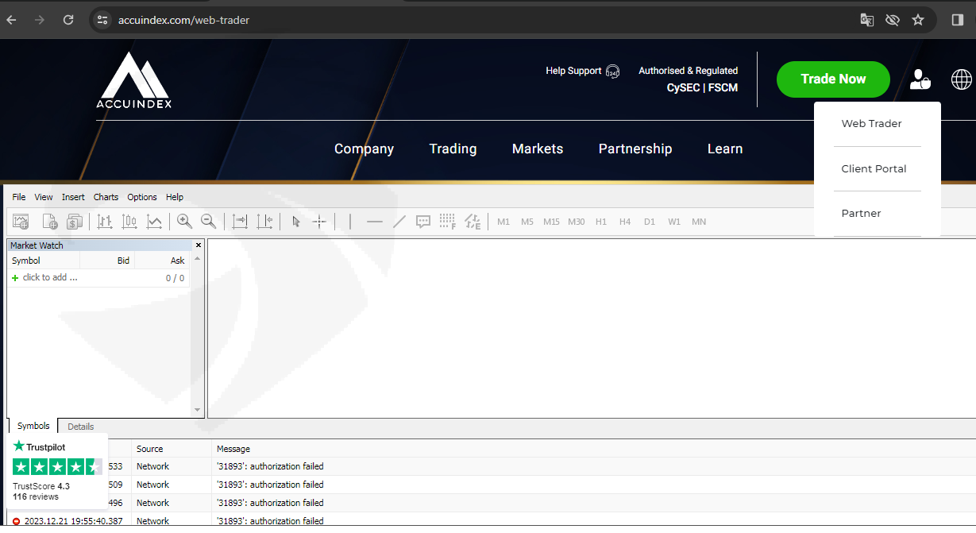Click the Trade Now button
Viewport: 976px width, 533px height.
833,79
